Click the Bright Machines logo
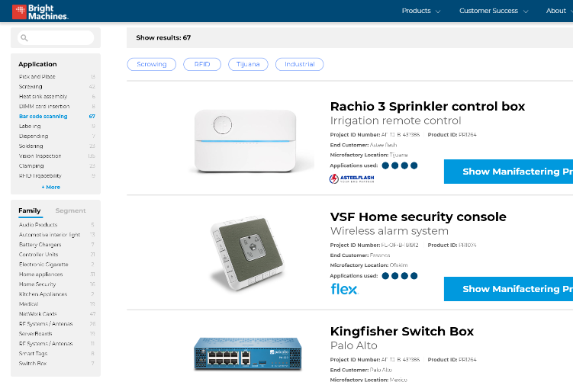573x382 pixels. 40,11
